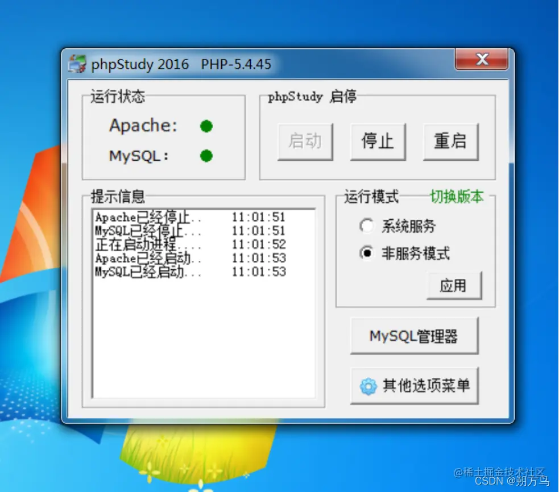559x492 pixels.
Task: Click the "运行模式" group label
Action: point(371,197)
